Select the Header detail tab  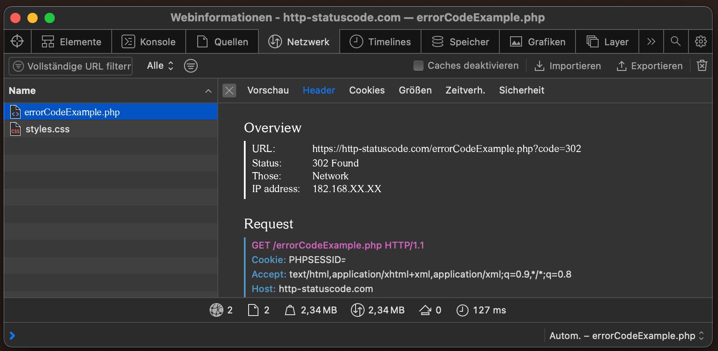tap(319, 91)
